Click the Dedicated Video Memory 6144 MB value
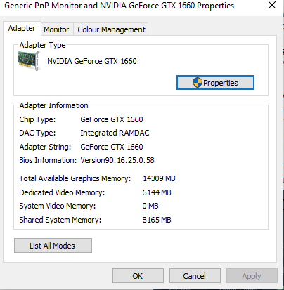This screenshot has height=290, width=284. [x=157, y=192]
